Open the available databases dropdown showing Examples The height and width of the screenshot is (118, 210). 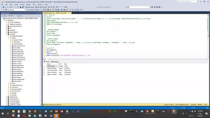pos(17,10)
